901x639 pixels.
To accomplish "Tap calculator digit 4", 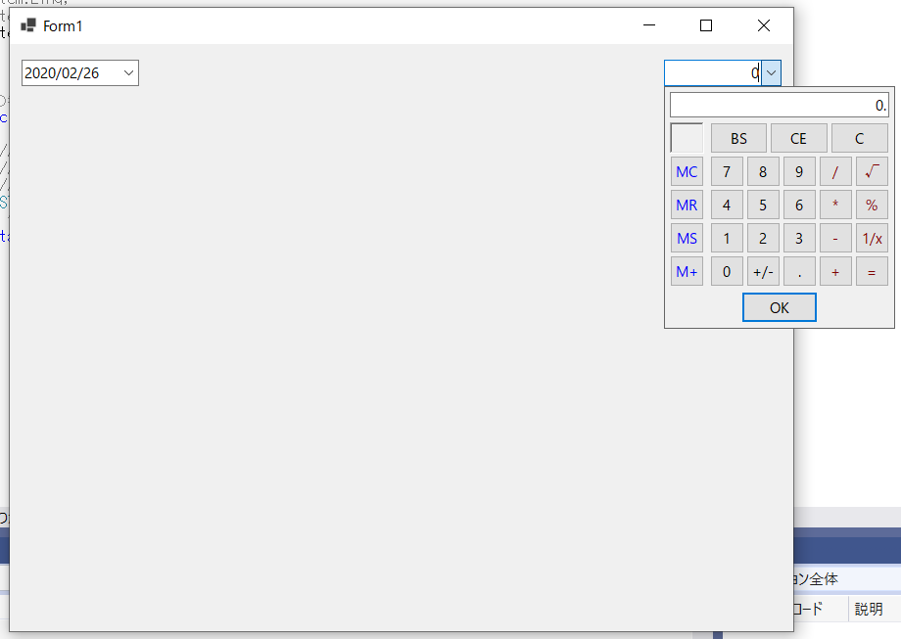I will coord(727,205).
